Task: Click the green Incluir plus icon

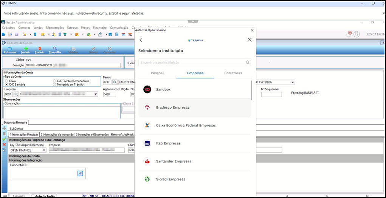Action: [x=25, y=51]
